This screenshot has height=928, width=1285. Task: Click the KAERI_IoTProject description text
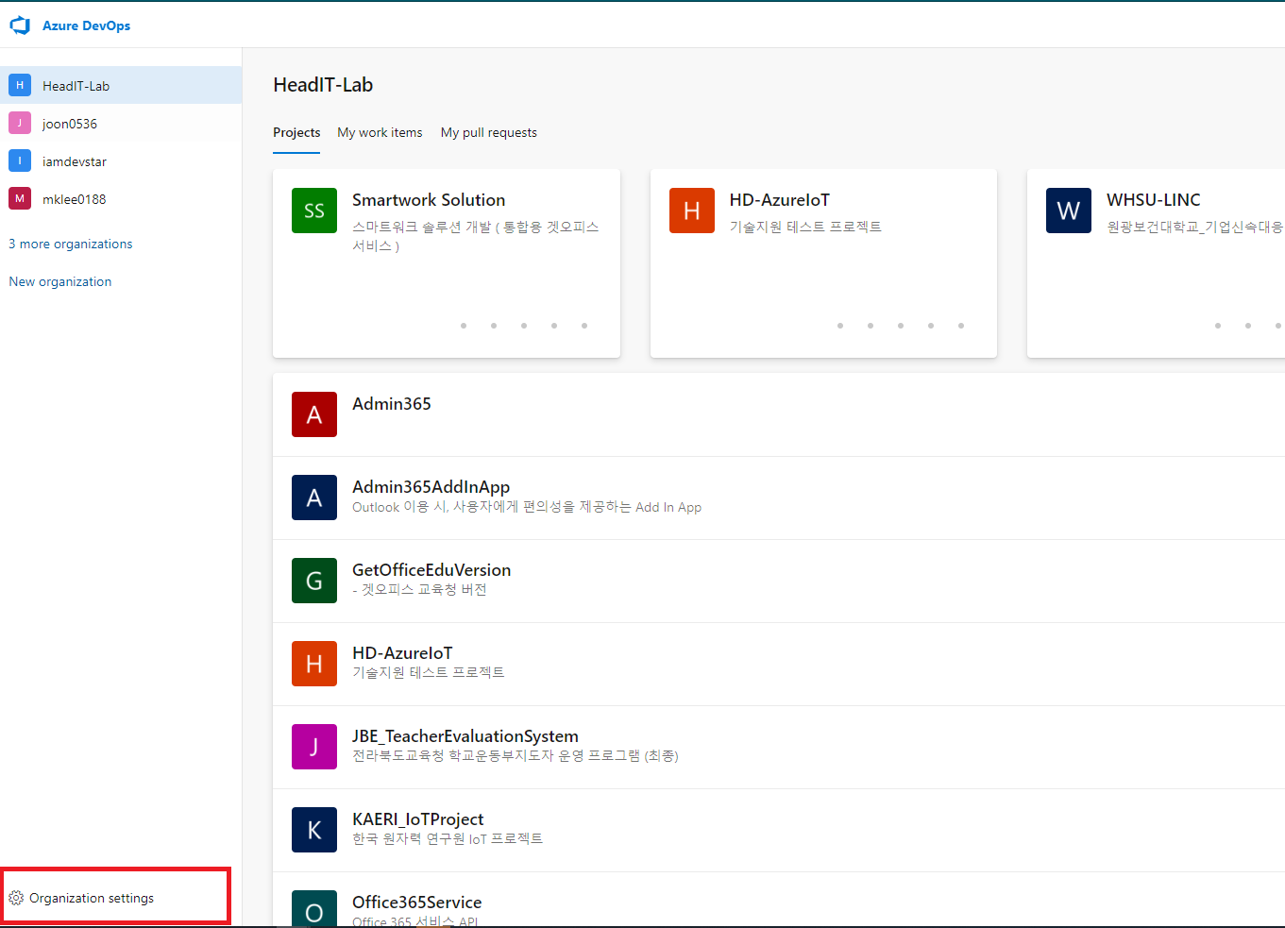[x=448, y=838]
